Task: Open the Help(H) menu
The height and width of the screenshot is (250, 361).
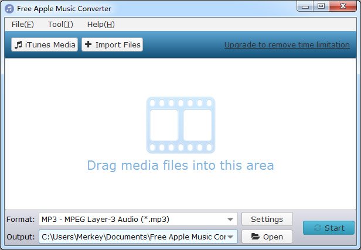Action: tap(101, 24)
